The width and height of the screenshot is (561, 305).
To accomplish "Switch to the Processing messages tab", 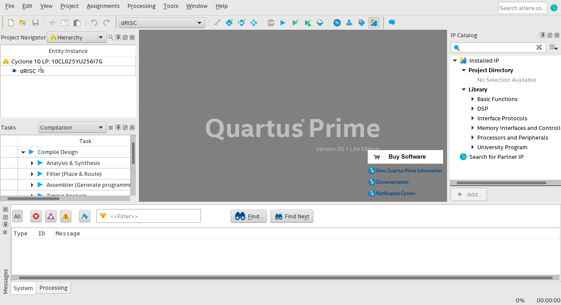I will pyautogui.click(x=53, y=288).
